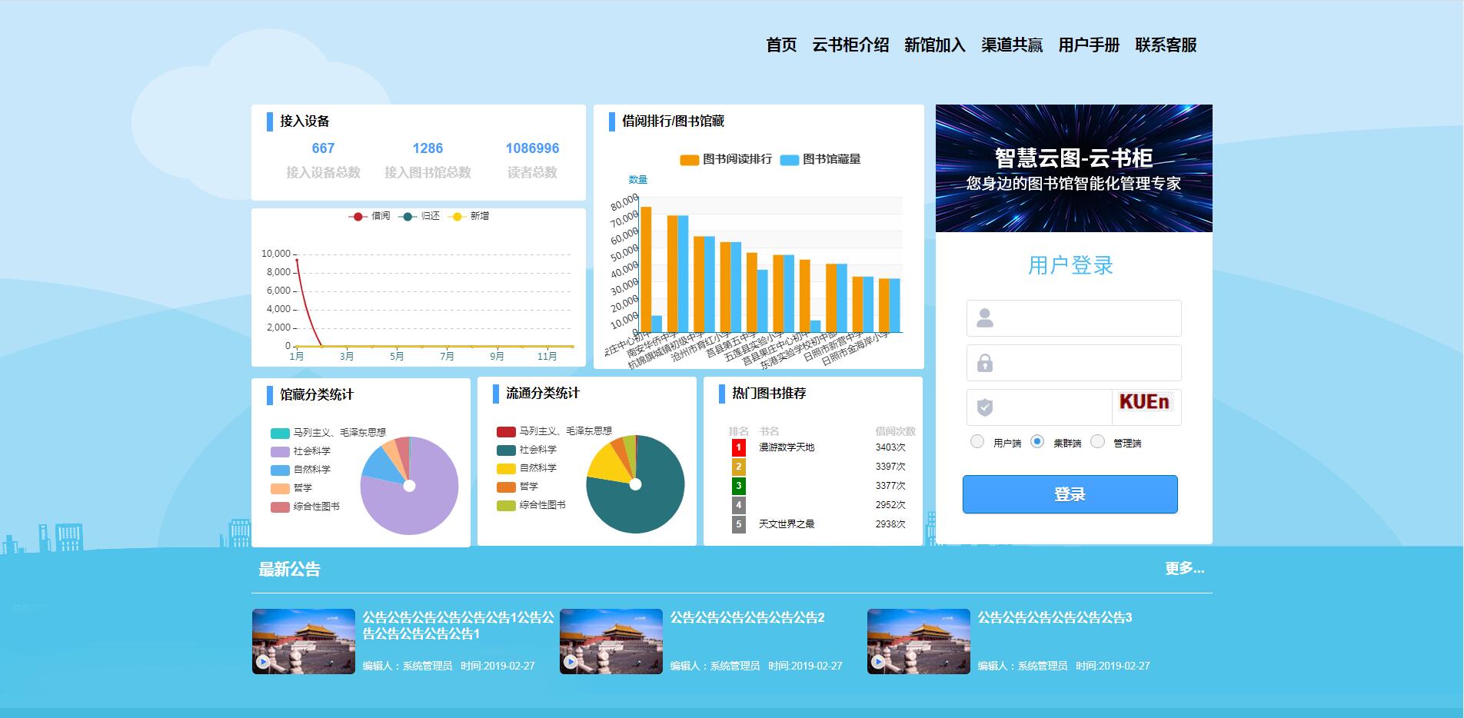
Task: Click the shield icon in verification field
Action: tap(985, 407)
